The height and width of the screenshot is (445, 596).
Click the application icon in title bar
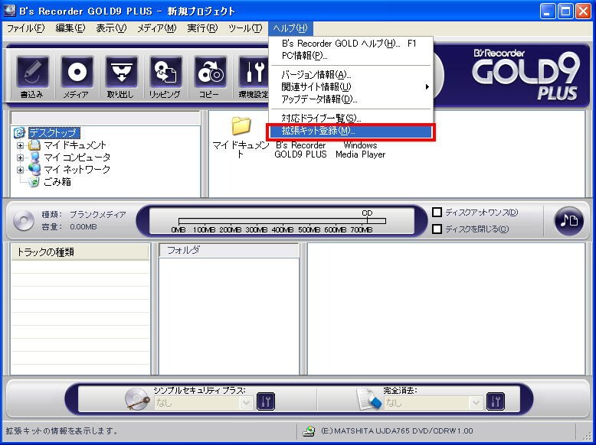9,11
